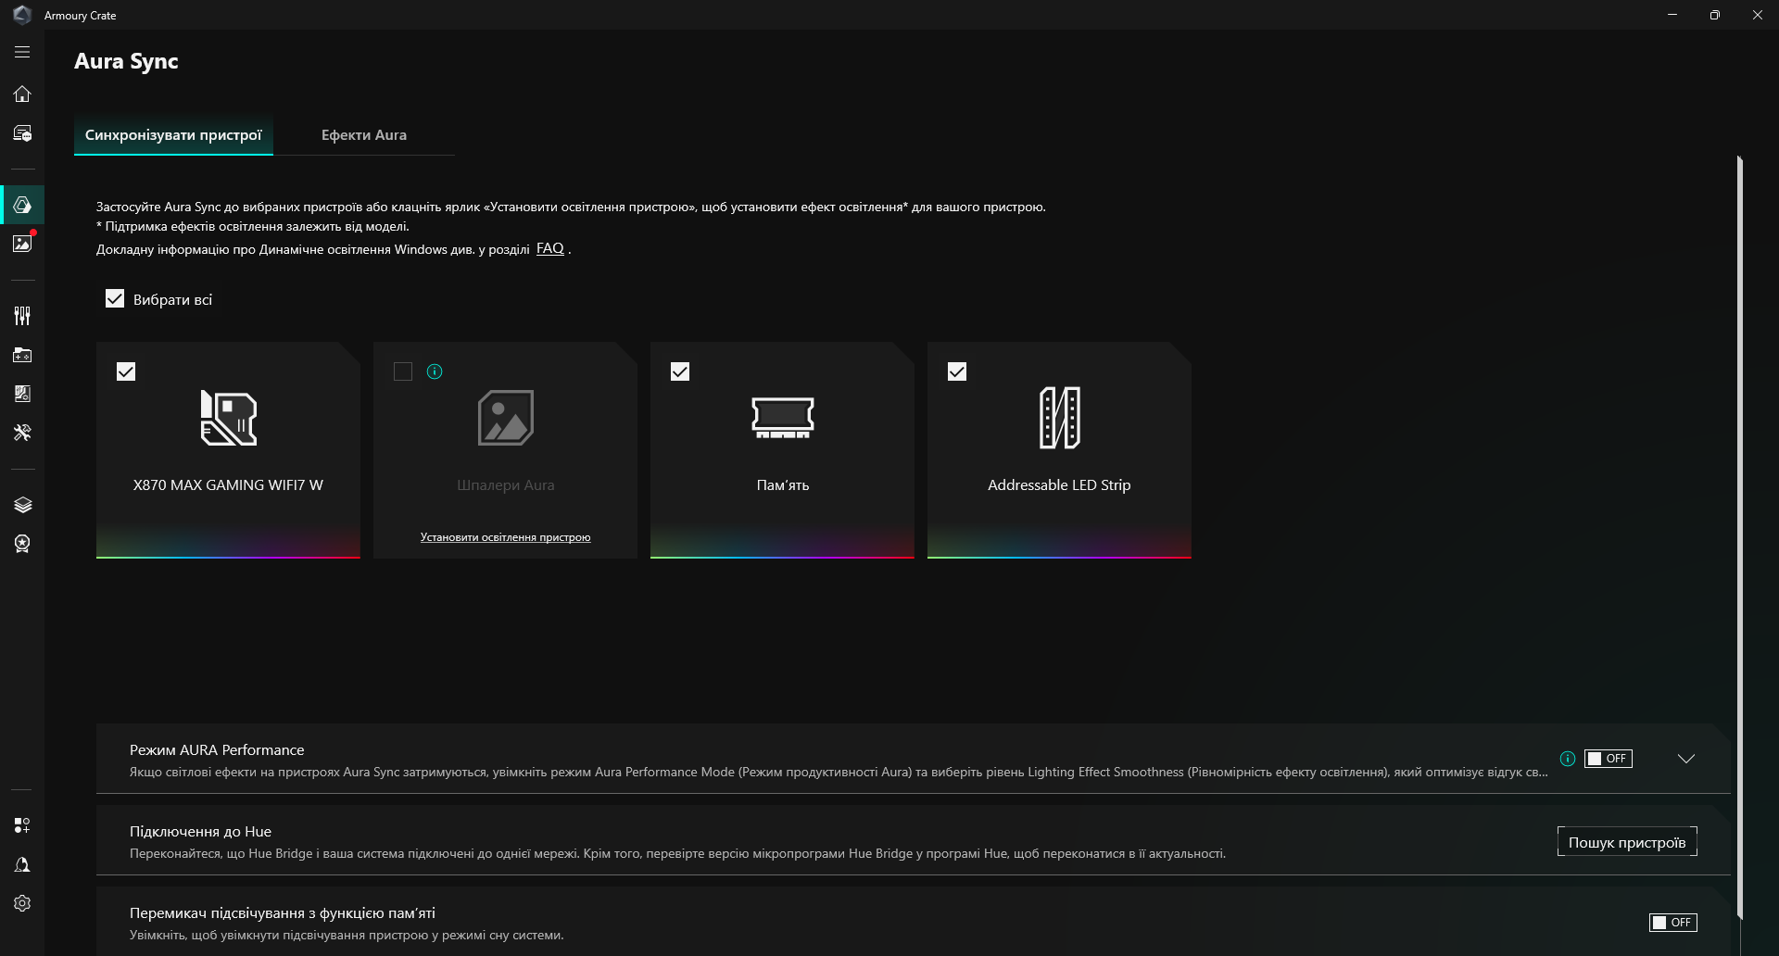Click the Пошук пристроїв button
Viewport: 1779px width, 956px height.
click(x=1627, y=842)
